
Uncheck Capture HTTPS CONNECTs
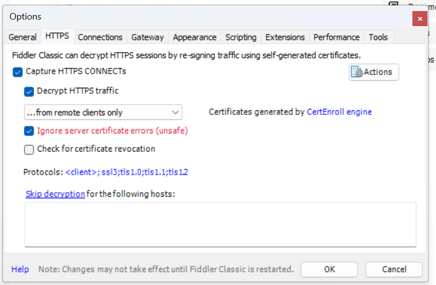pos(18,72)
